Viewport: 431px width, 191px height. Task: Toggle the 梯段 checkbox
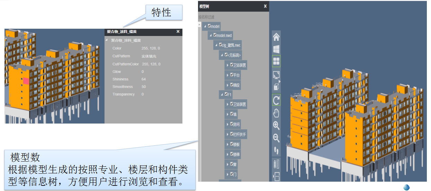point(231,84)
